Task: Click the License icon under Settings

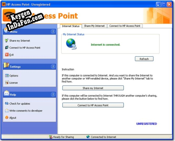Action: [7, 82]
